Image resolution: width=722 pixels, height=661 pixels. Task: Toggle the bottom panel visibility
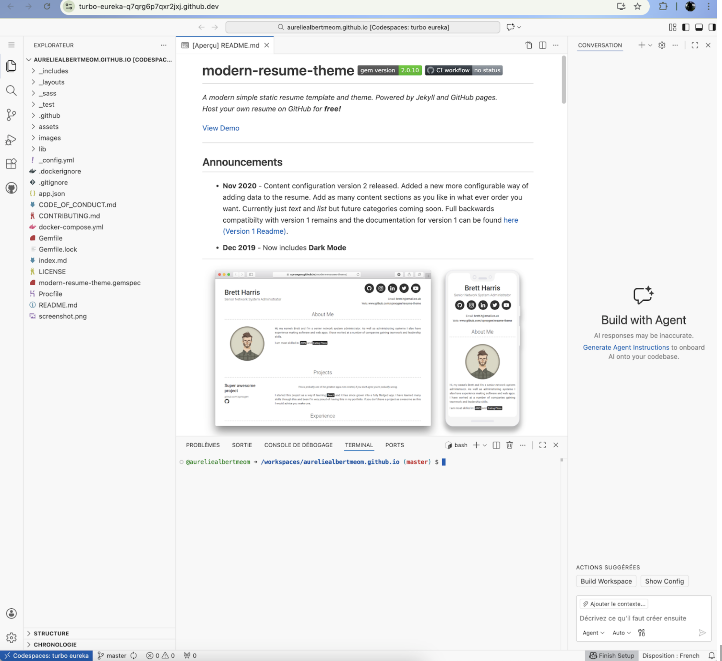[698, 27]
